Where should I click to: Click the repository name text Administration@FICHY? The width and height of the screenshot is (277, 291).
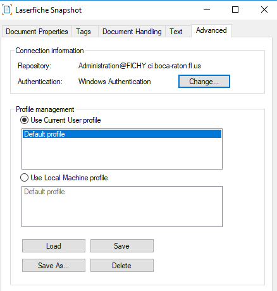112,66
